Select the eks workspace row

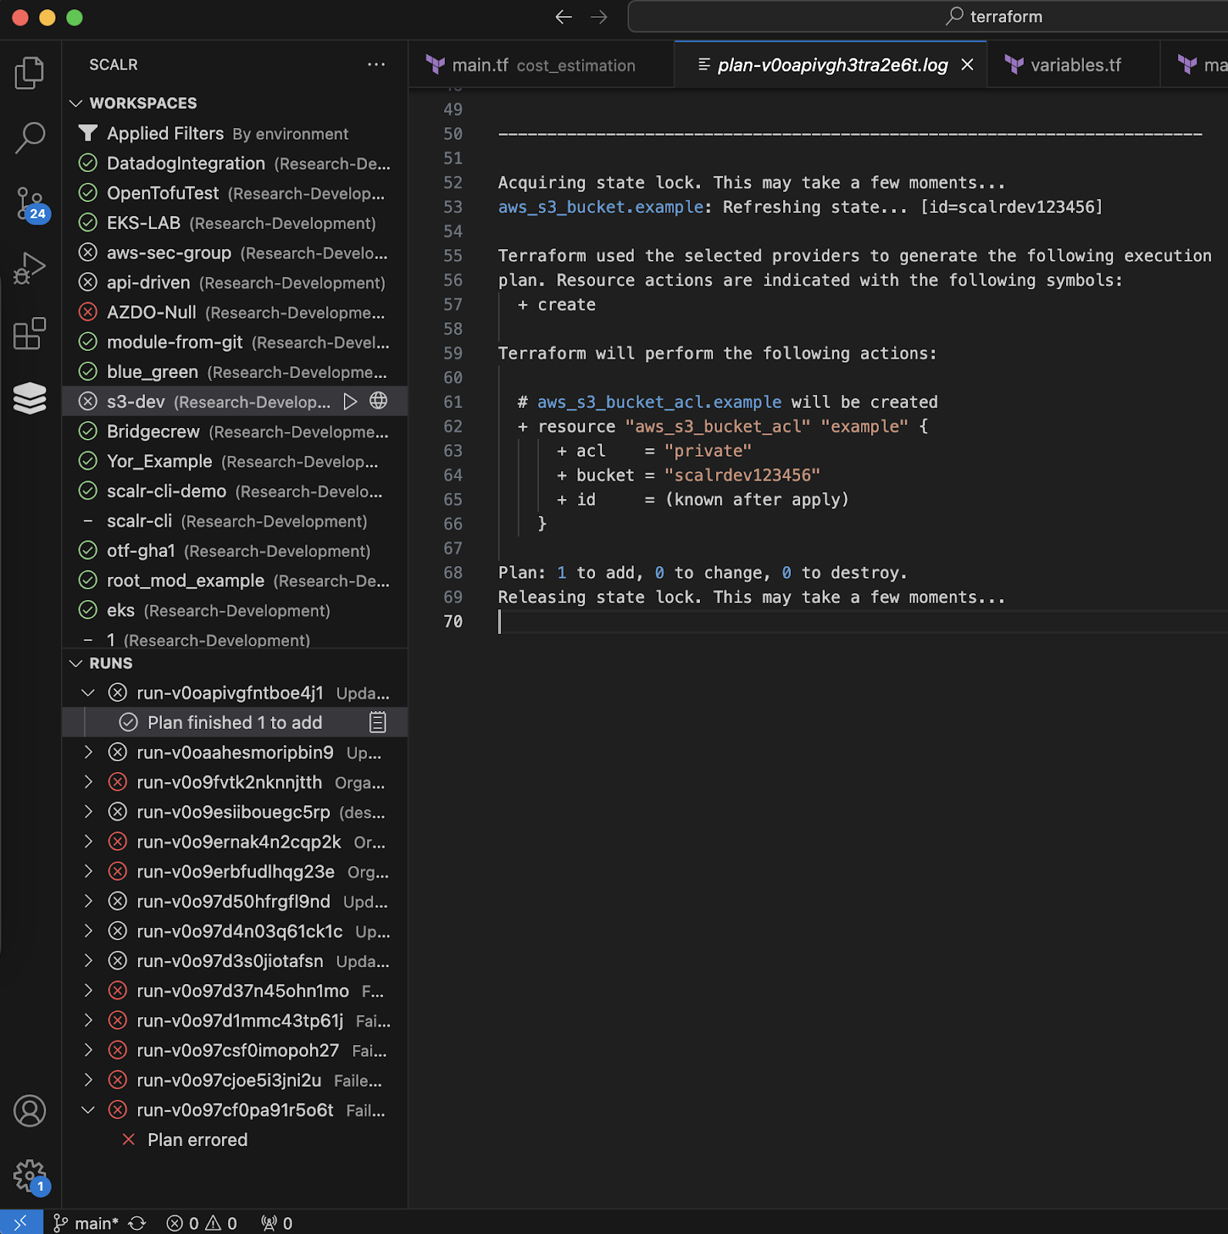(x=235, y=610)
